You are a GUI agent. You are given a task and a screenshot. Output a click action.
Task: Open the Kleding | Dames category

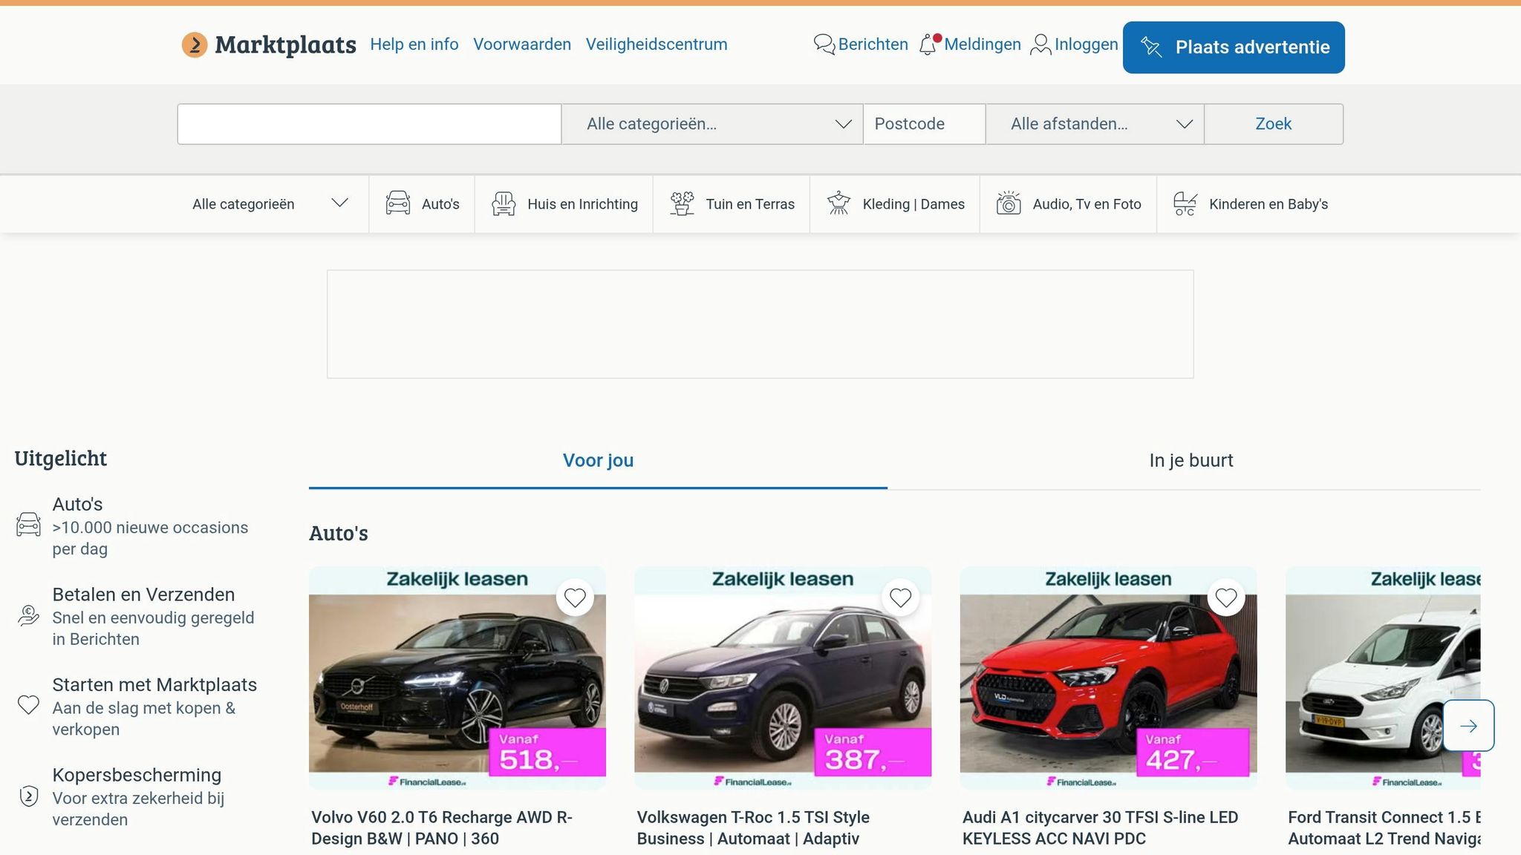coord(895,204)
